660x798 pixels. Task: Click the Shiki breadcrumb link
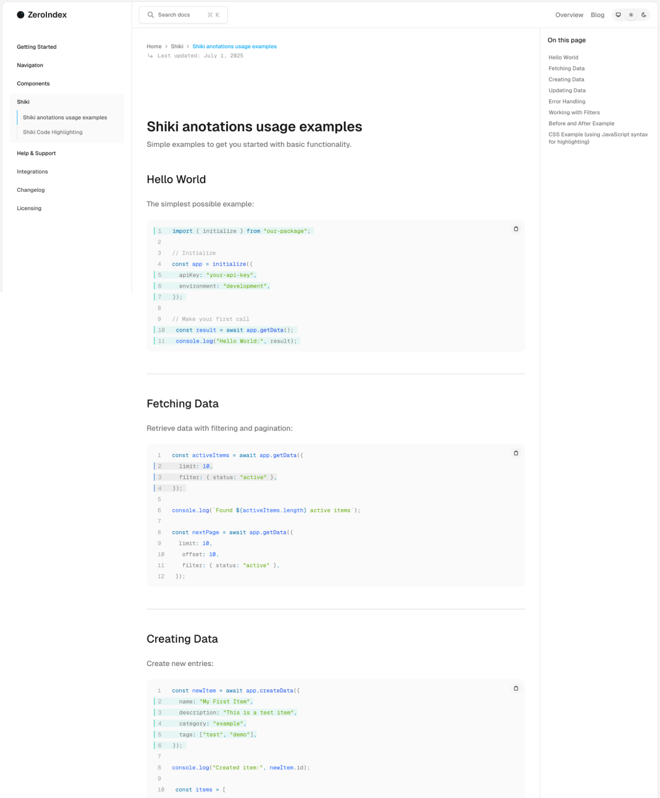(177, 46)
